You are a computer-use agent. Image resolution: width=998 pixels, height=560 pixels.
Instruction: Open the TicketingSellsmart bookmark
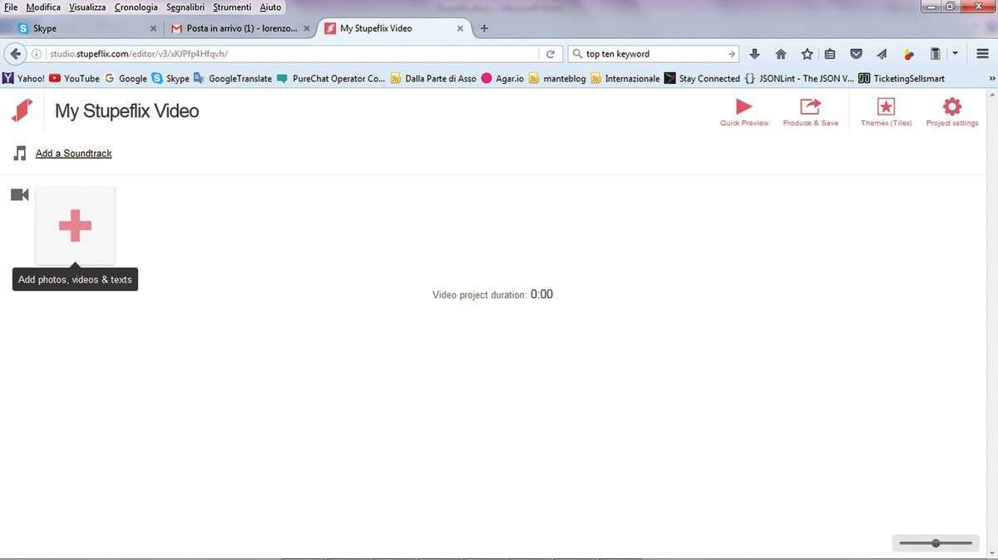tap(902, 79)
